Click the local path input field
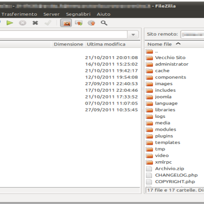The height and width of the screenshot is (204, 204). (63, 35)
